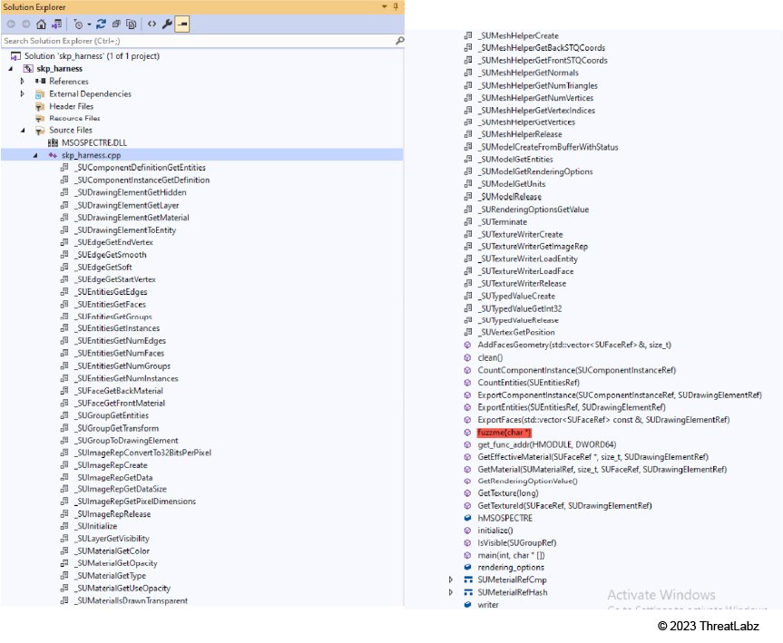Viewport: 783px width, 643px height.
Task: Open the Pending Changes Filter dropdown arrow
Action: click(90, 24)
